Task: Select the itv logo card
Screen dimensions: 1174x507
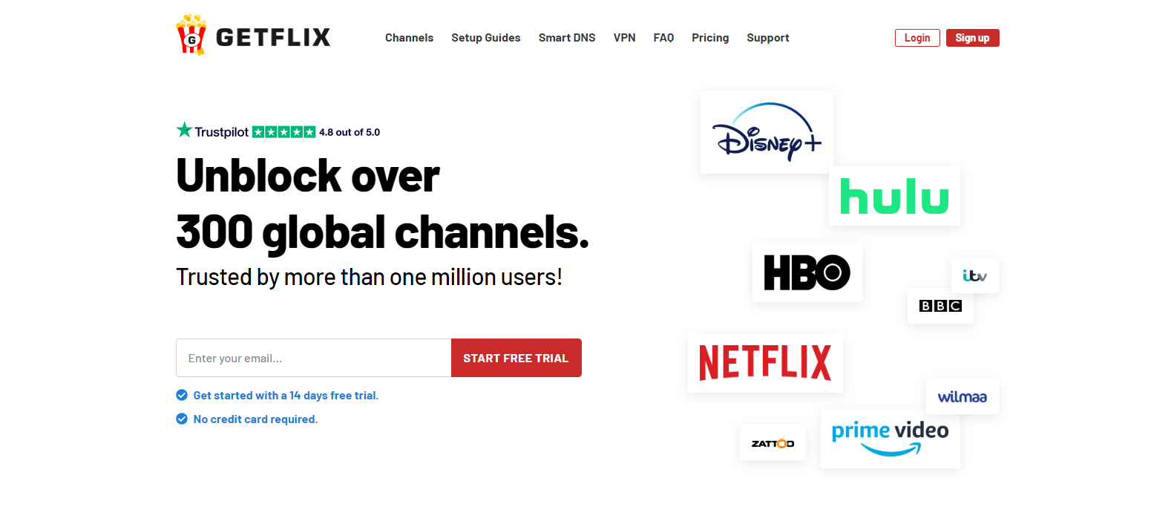Action: pyautogui.click(x=974, y=275)
